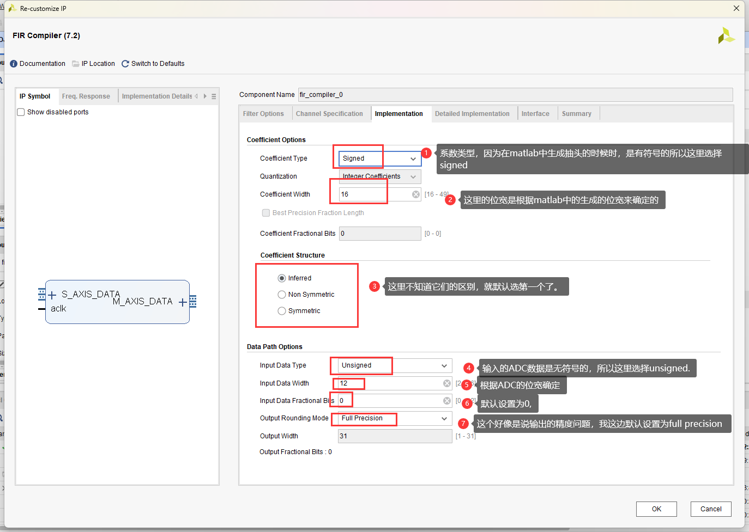This screenshot has height=532, width=749.
Task: Click Switch to Defaults
Action: (158, 64)
